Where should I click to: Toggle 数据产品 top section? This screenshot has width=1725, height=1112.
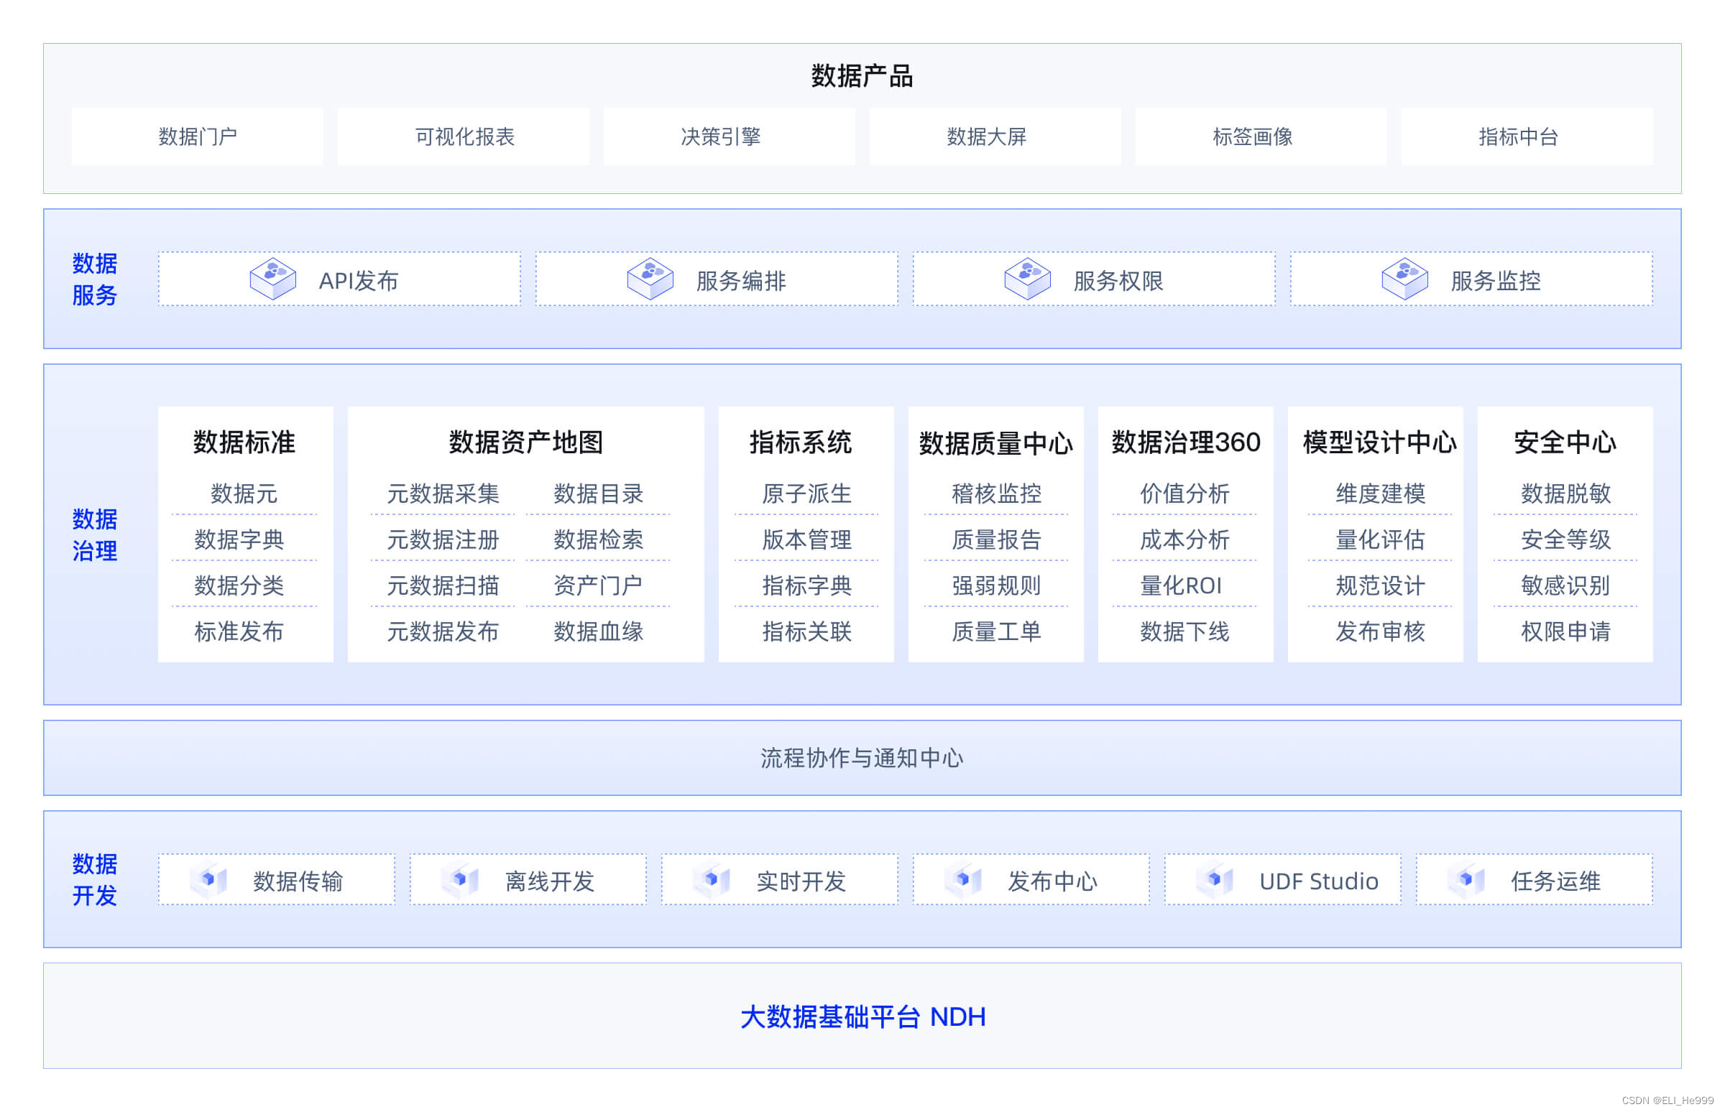[861, 75]
